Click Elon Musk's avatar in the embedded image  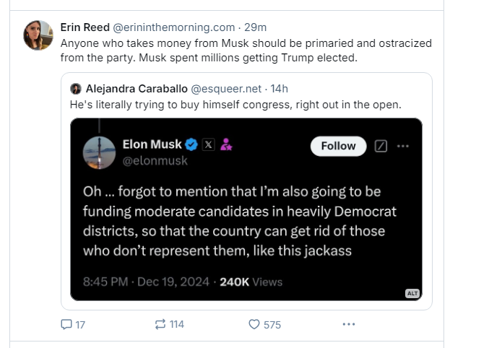[x=100, y=152]
